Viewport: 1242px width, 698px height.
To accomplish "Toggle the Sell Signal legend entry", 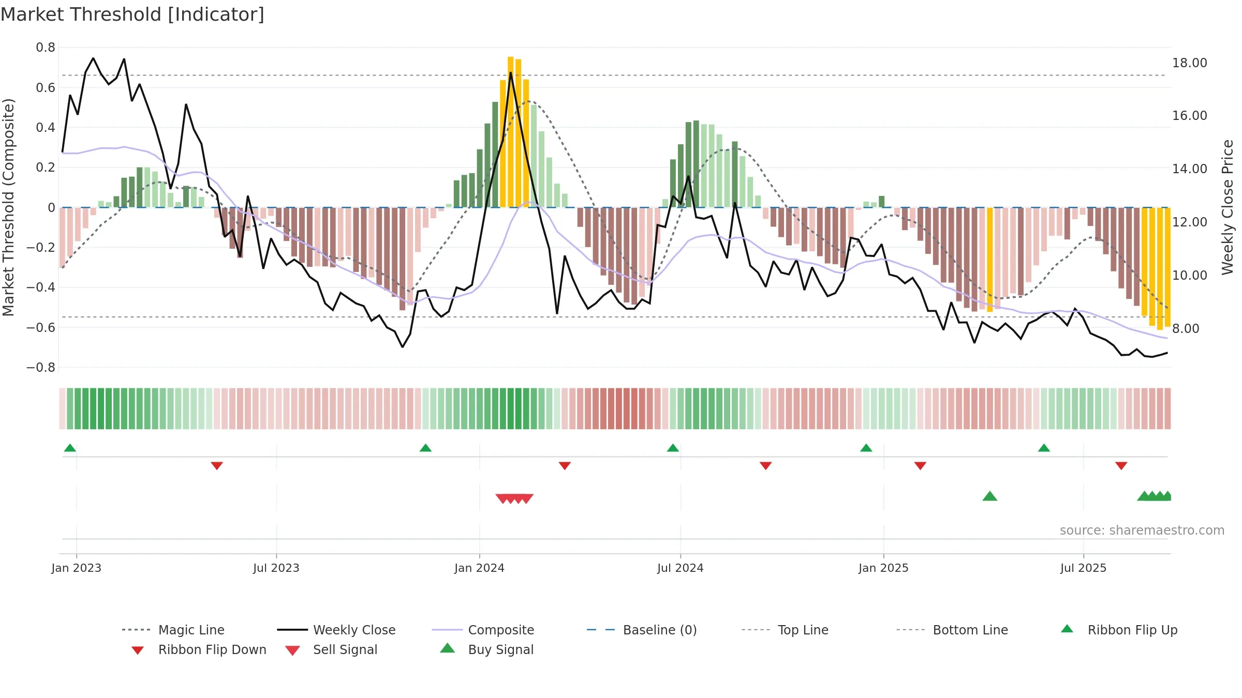I will click(x=331, y=649).
